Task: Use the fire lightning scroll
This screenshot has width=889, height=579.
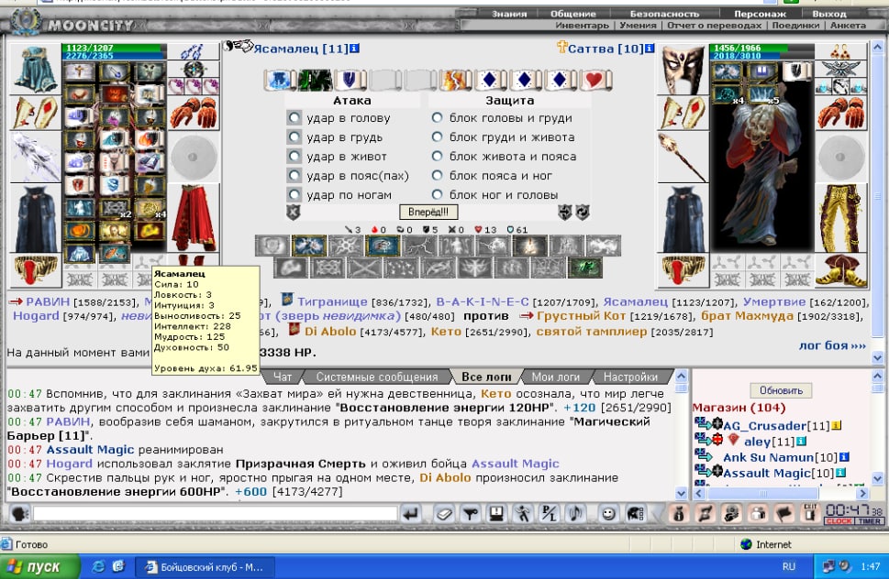Action: 456,80
